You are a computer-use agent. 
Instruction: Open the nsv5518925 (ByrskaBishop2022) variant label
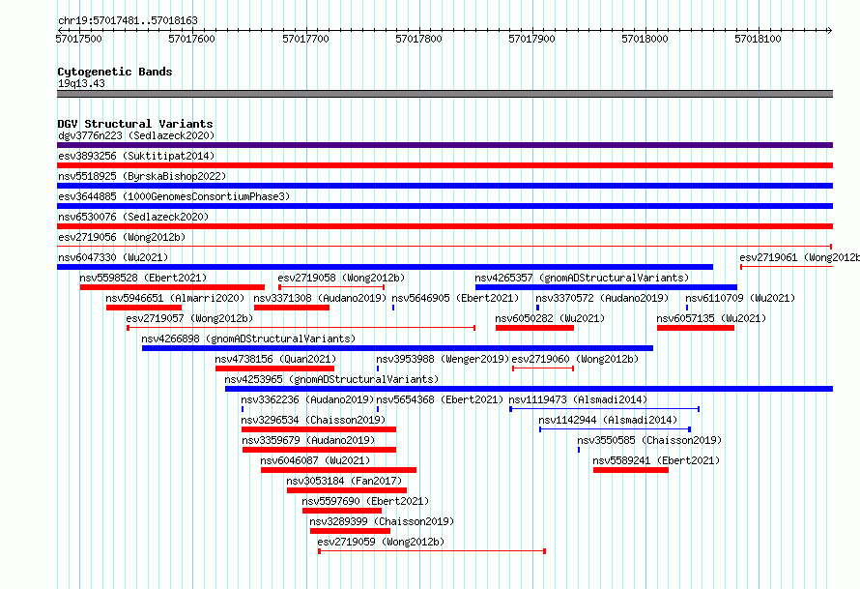click(142, 176)
